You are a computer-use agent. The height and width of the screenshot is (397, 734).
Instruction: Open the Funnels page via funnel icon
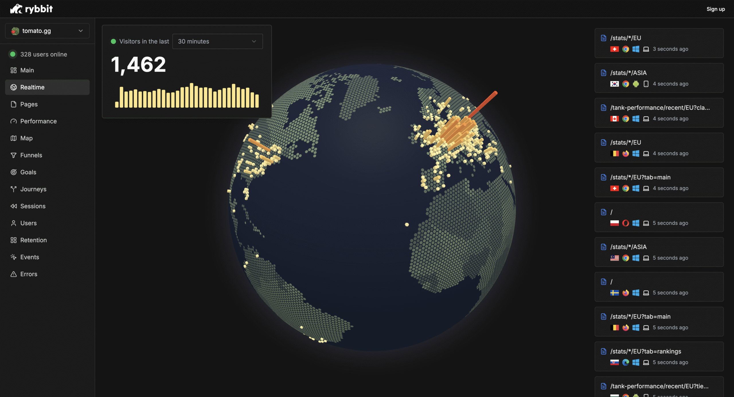coord(13,155)
